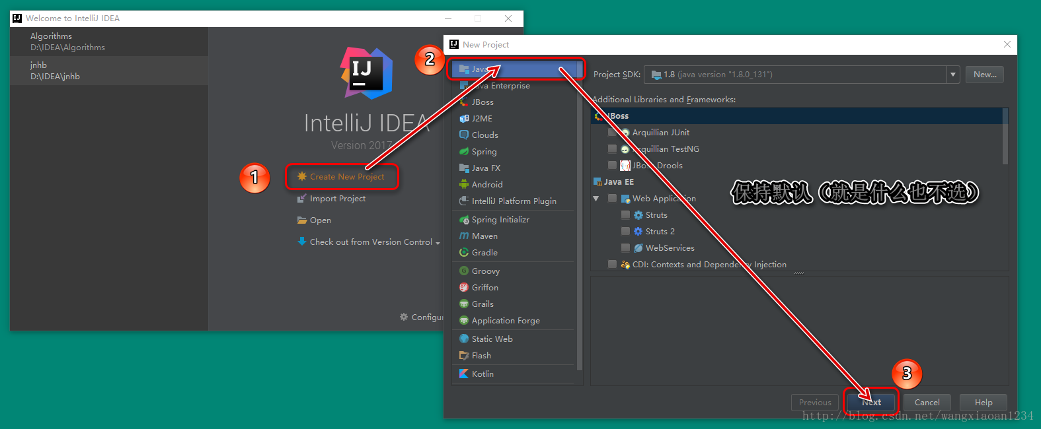Image resolution: width=1041 pixels, height=429 pixels.
Task: Select Maven project type label
Action: pos(484,236)
